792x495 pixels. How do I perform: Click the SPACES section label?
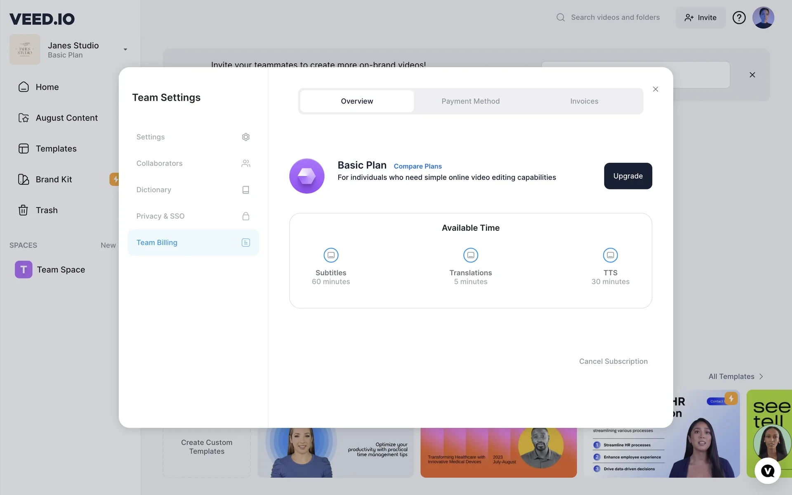click(x=23, y=245)
